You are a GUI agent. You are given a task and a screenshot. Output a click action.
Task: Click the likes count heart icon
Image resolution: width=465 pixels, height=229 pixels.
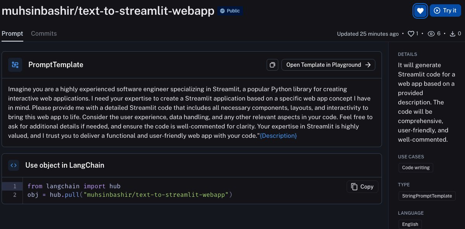click(411, 34)
